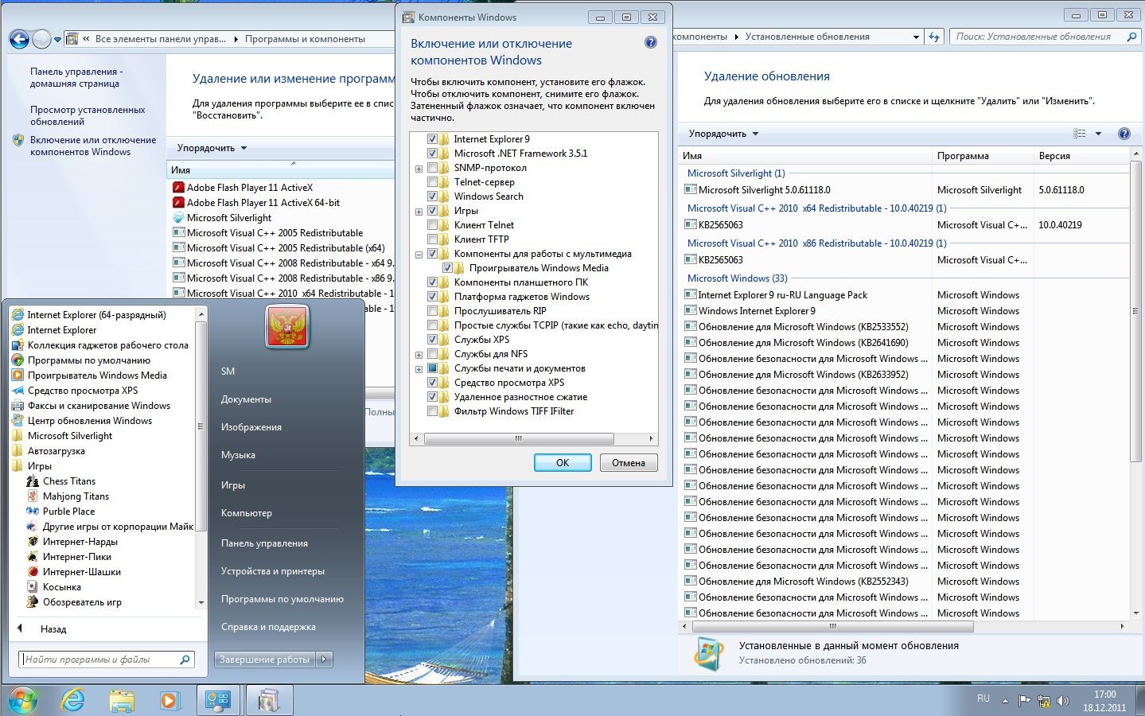Click the help icon in Windows Components dialog
The width and height of the screenshot is (1145, 716).
click(651, 43)
